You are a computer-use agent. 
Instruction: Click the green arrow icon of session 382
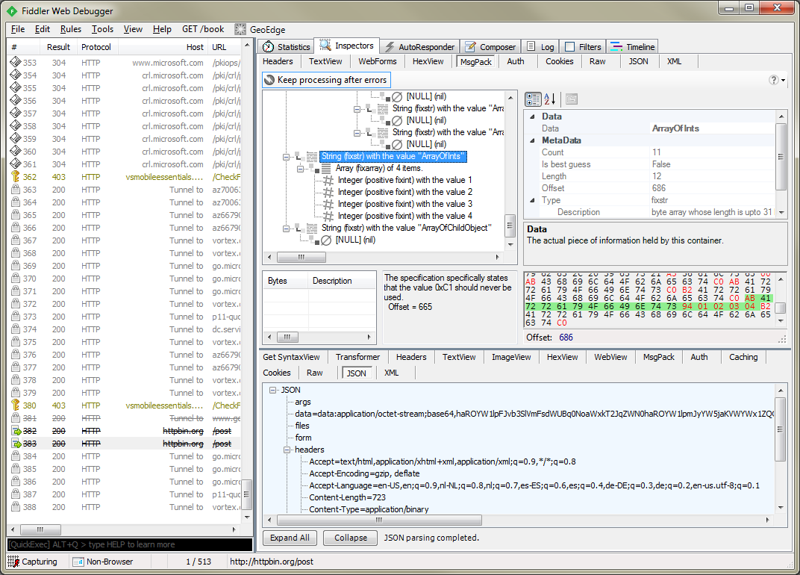coord(17,431)
